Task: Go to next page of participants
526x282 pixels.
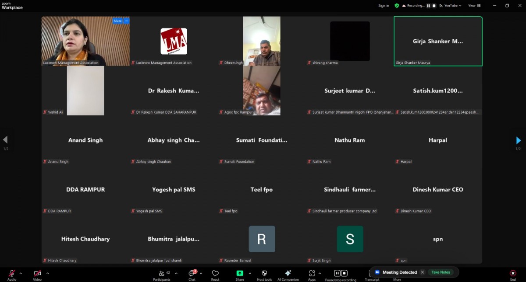Action: [519, 140]
